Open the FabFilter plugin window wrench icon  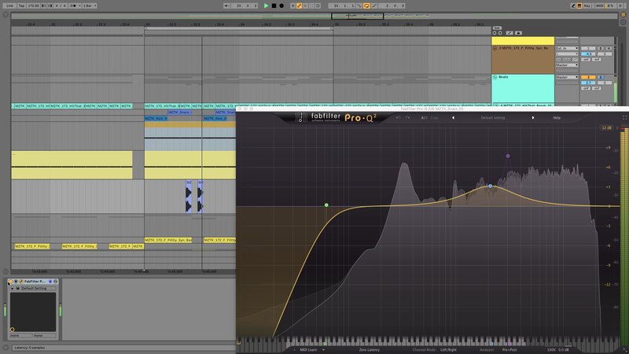(x=21, y=282)
